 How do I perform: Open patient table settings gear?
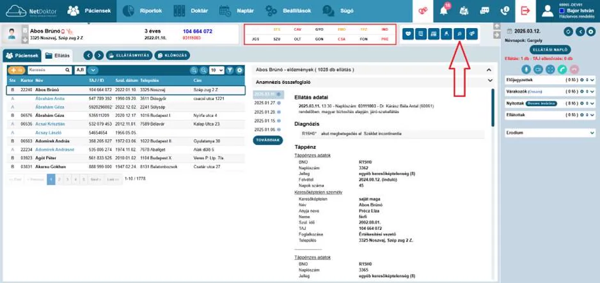(240, 70)
